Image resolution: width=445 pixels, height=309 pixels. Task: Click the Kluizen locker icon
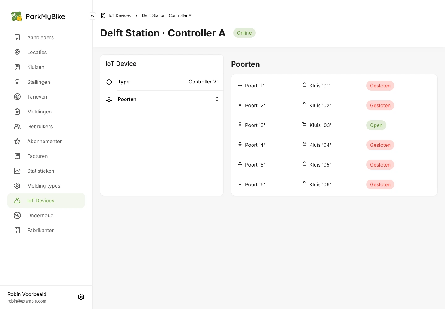click(x=17, y=67)
